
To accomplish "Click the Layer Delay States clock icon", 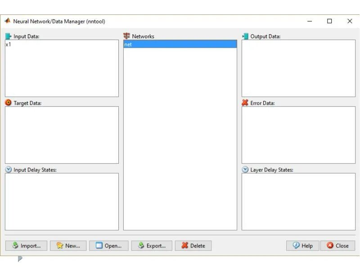I will pyautogui.click(x=245, y=170).
